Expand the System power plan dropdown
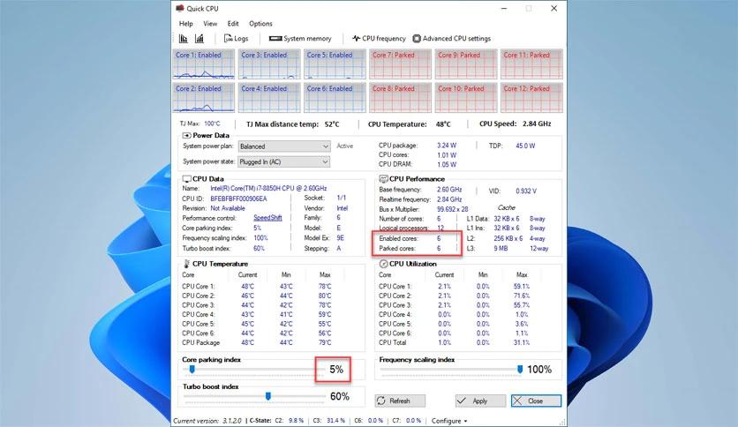The image size is (738, 427). tap(283, 146)
